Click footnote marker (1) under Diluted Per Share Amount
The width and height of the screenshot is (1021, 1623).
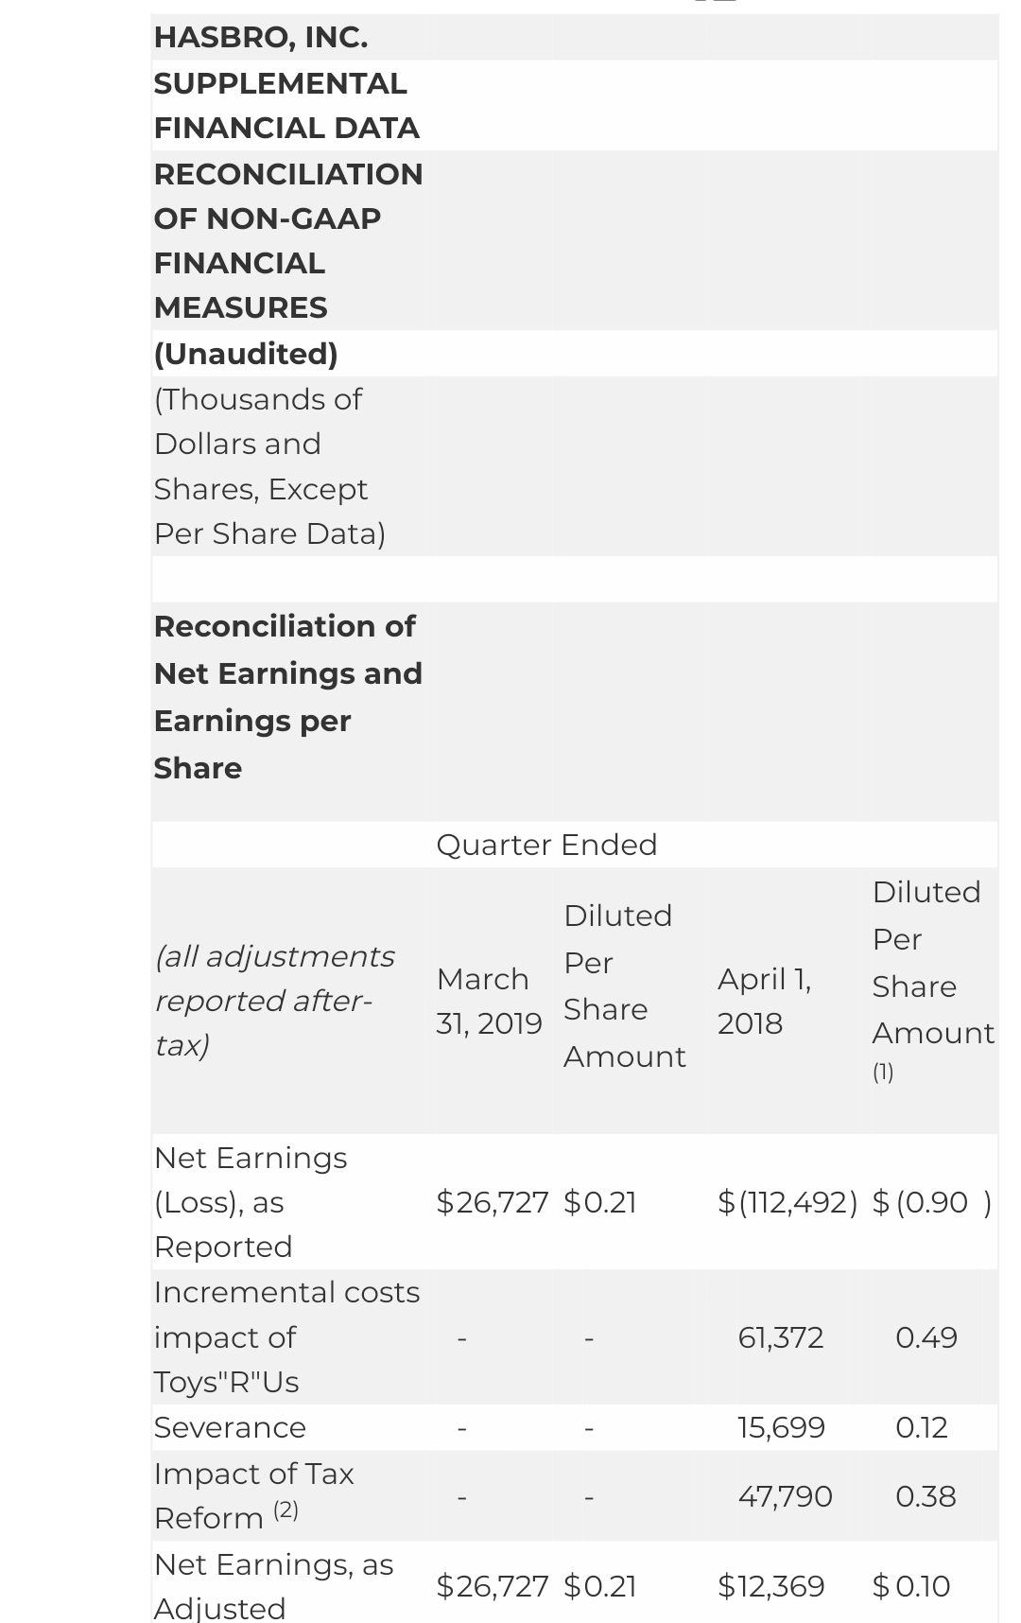click(883, 1072)
